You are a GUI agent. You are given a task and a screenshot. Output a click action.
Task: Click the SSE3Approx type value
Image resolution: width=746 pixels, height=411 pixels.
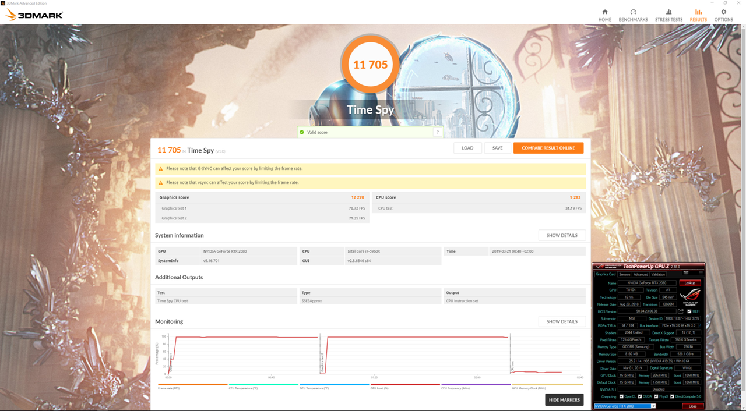click(312, 301)
